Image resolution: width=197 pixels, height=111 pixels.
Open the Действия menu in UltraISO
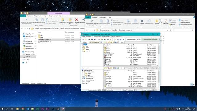pyautogui.click(x=89, y=37)
